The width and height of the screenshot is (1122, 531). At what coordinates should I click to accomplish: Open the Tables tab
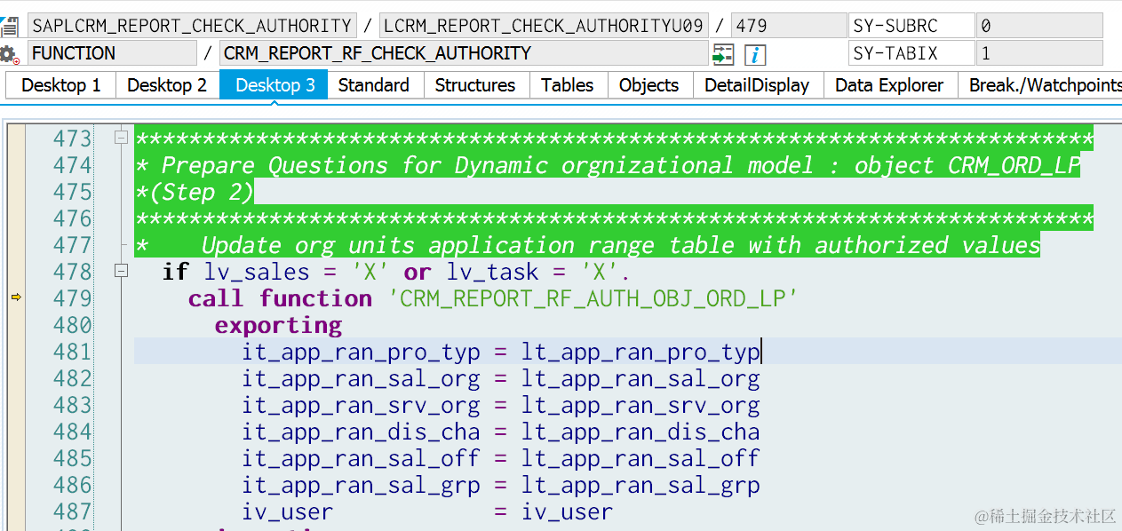568,85
